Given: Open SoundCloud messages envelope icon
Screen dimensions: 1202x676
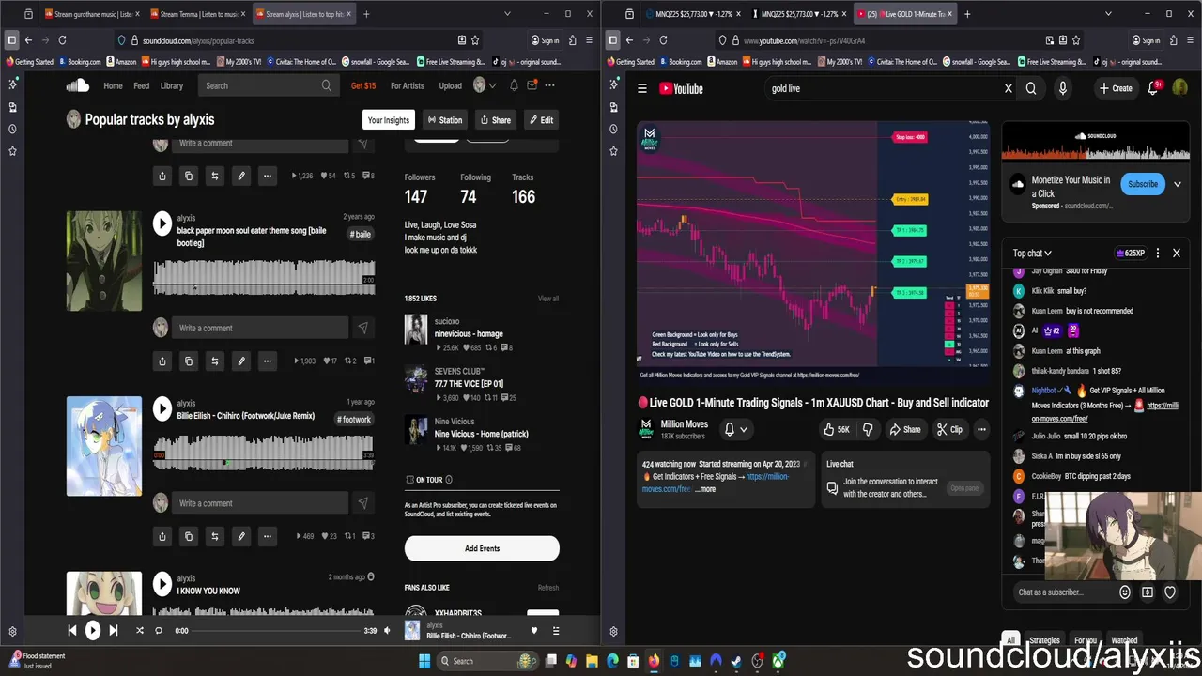Looking at the screenshot, I should (x=532, y=85).
